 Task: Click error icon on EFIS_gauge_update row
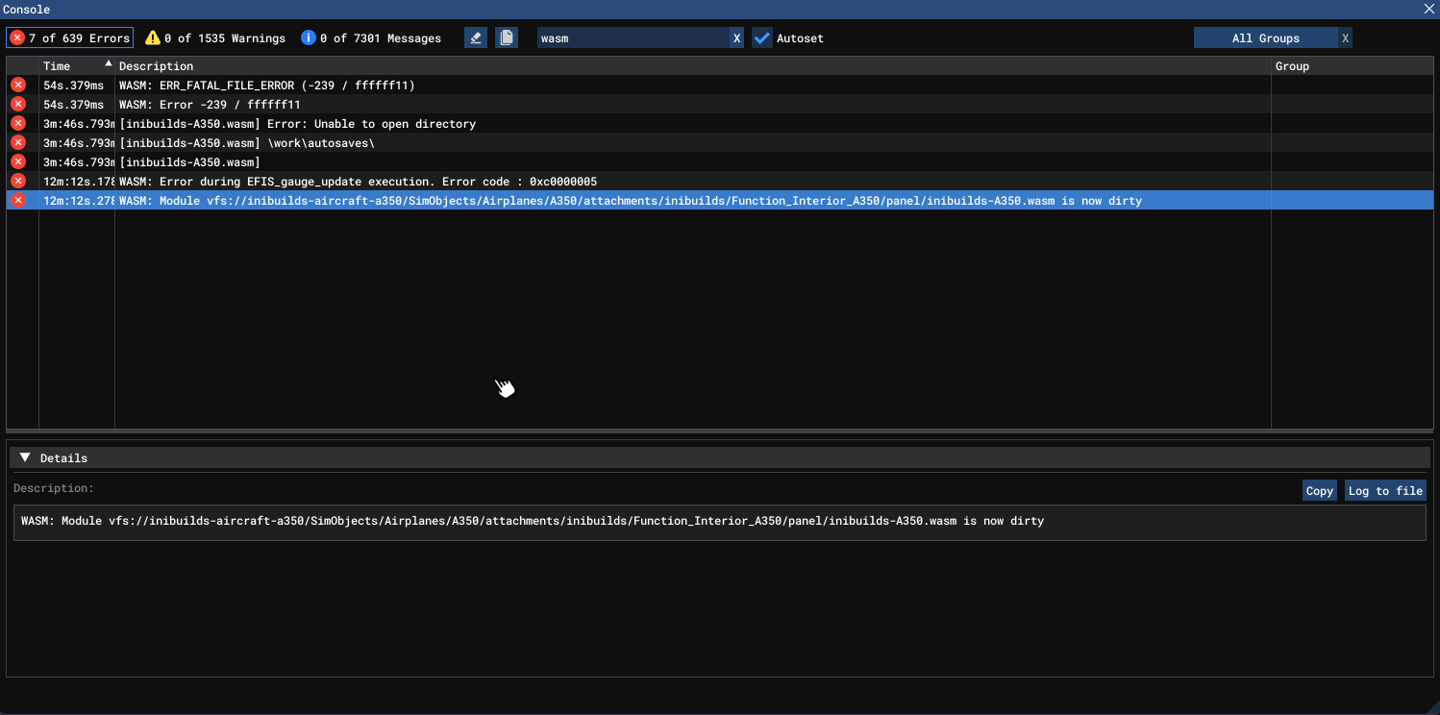18,182
